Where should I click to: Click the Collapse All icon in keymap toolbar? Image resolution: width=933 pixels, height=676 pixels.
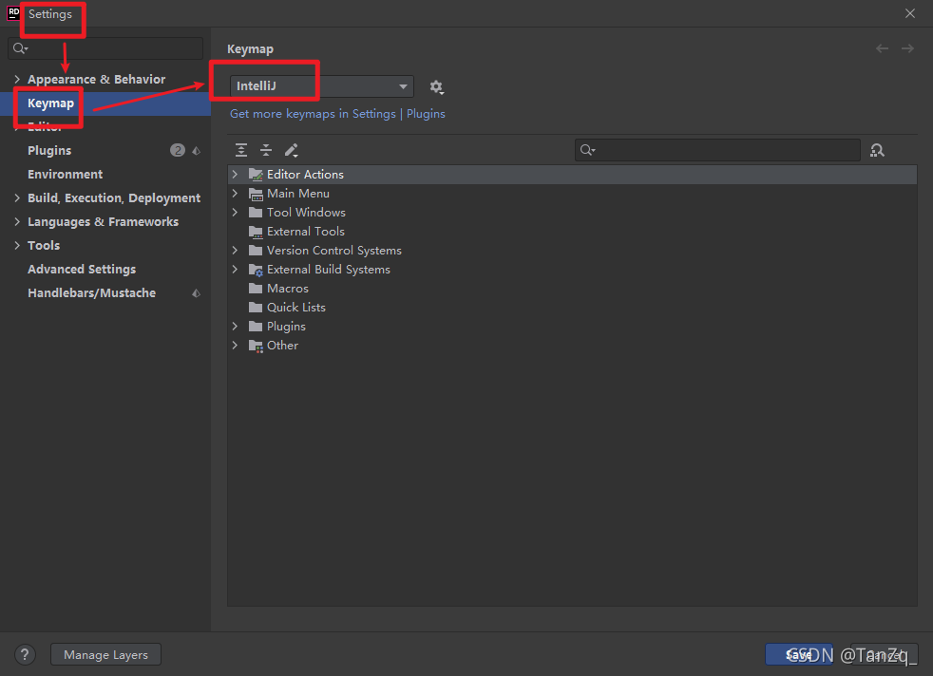(266, 150)
